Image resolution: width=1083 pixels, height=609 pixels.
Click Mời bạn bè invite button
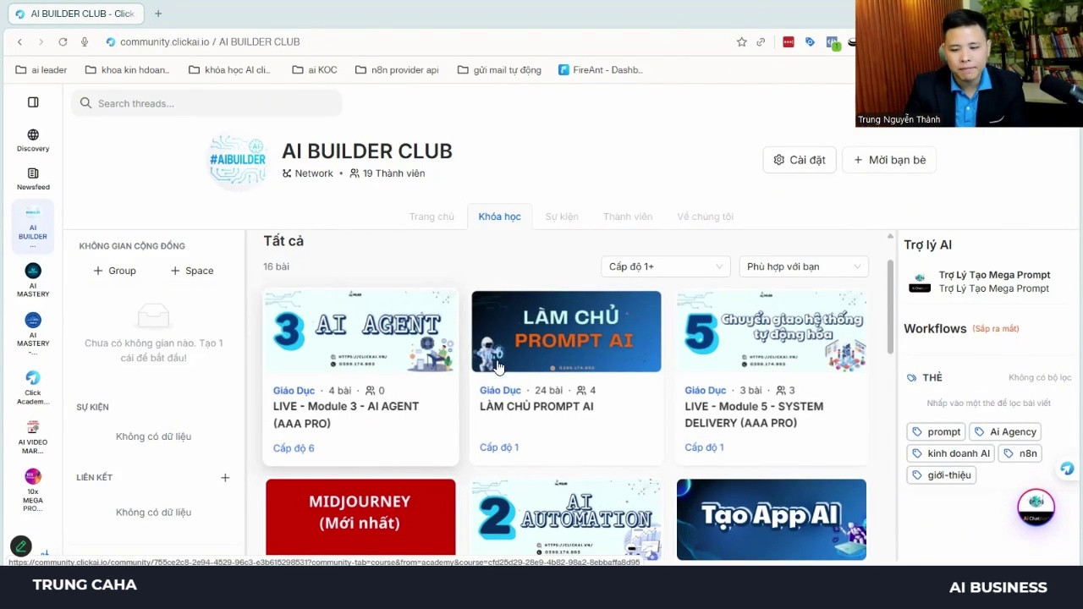889,160
